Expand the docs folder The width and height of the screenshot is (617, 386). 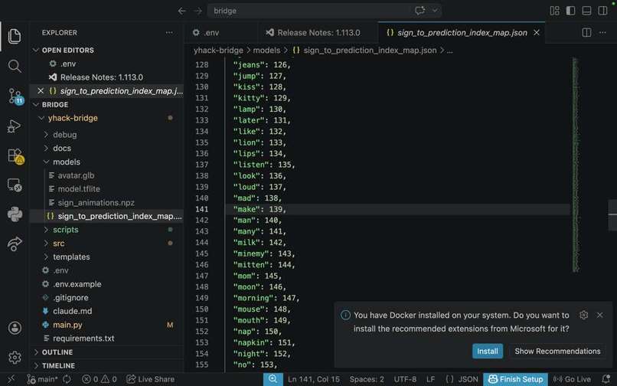46,148
